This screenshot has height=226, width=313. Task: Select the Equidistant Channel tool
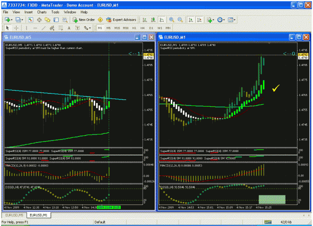pos(52,28)
